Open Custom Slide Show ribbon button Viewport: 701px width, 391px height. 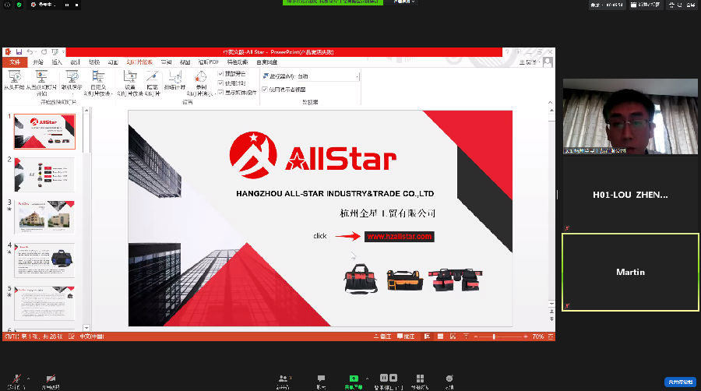[98, 83]
